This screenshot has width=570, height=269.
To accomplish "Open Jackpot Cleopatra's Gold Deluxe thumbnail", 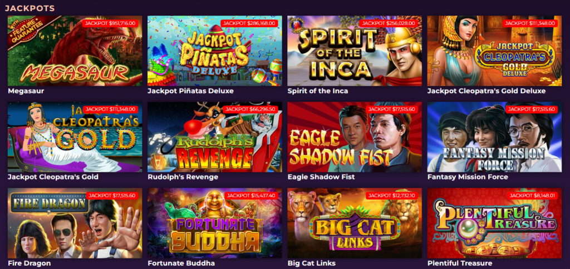I will pyautogui.click(x=494, y=51).
